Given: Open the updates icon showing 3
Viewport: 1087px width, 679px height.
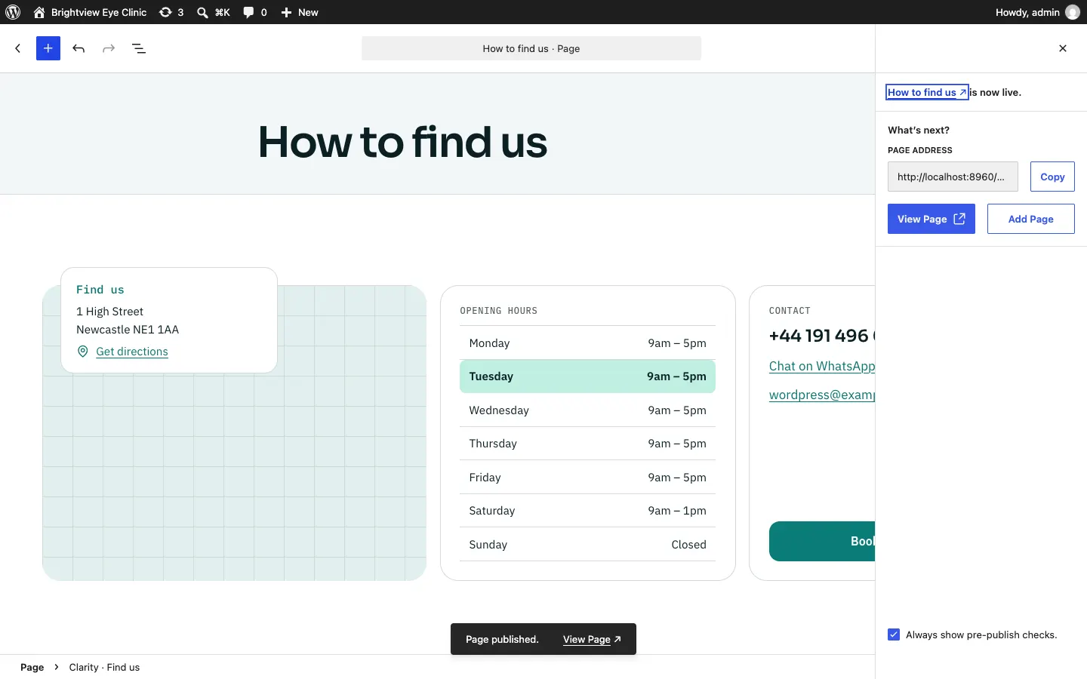Looking at the screenshot, I should click(171, 12).
